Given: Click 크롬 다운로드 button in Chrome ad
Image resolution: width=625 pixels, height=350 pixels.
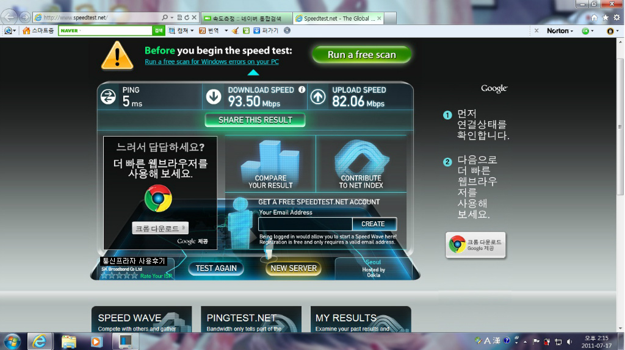Looking at the screenshot, I should tap(161, 228).
